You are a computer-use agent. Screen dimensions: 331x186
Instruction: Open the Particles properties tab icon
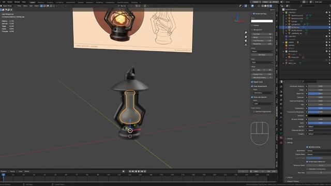pos(281,121)
